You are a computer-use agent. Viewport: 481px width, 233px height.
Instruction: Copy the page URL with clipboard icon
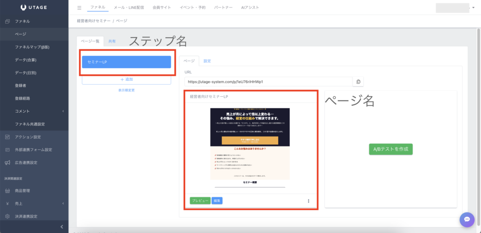[x=358, y=82]
